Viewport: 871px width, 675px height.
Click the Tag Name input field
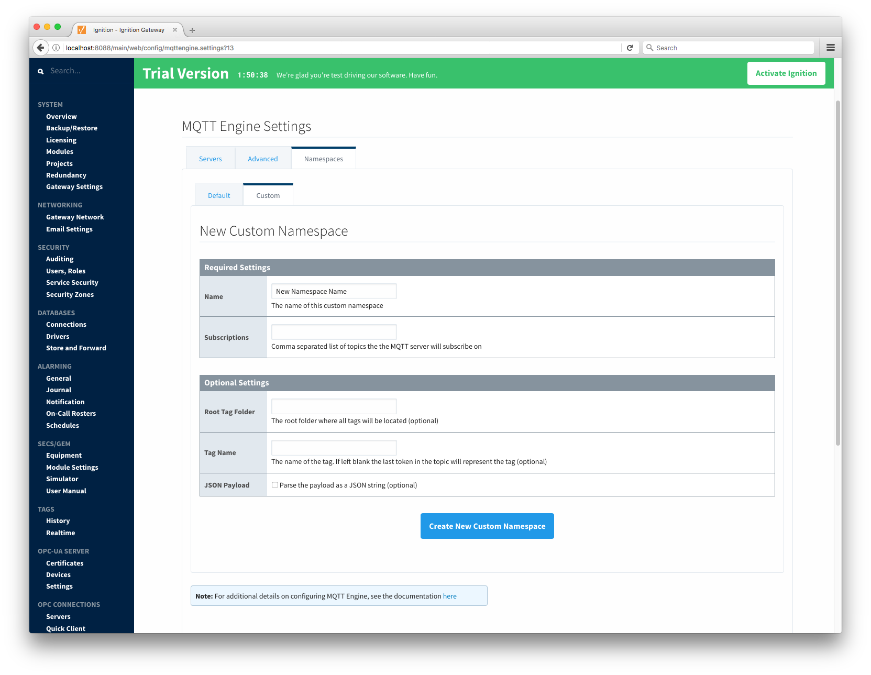tap(334, 448)
